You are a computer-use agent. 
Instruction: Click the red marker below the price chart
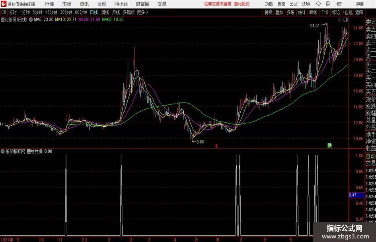(216, 146)
